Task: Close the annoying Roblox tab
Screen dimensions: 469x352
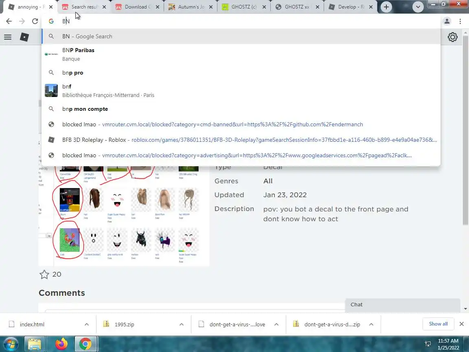Action: [x=51, y=7]
